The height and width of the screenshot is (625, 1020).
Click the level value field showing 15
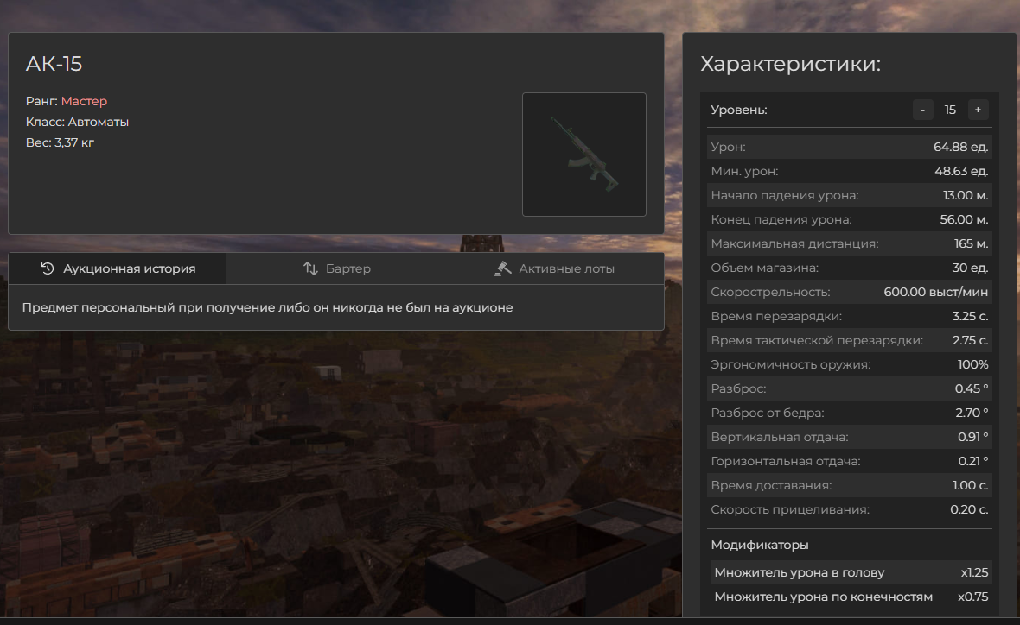[950, 110]
